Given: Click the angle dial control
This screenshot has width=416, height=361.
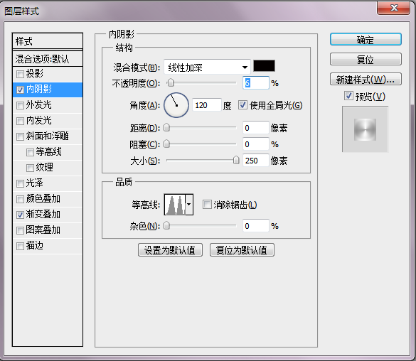Looking at the screenshot, I should coord(176,105).
